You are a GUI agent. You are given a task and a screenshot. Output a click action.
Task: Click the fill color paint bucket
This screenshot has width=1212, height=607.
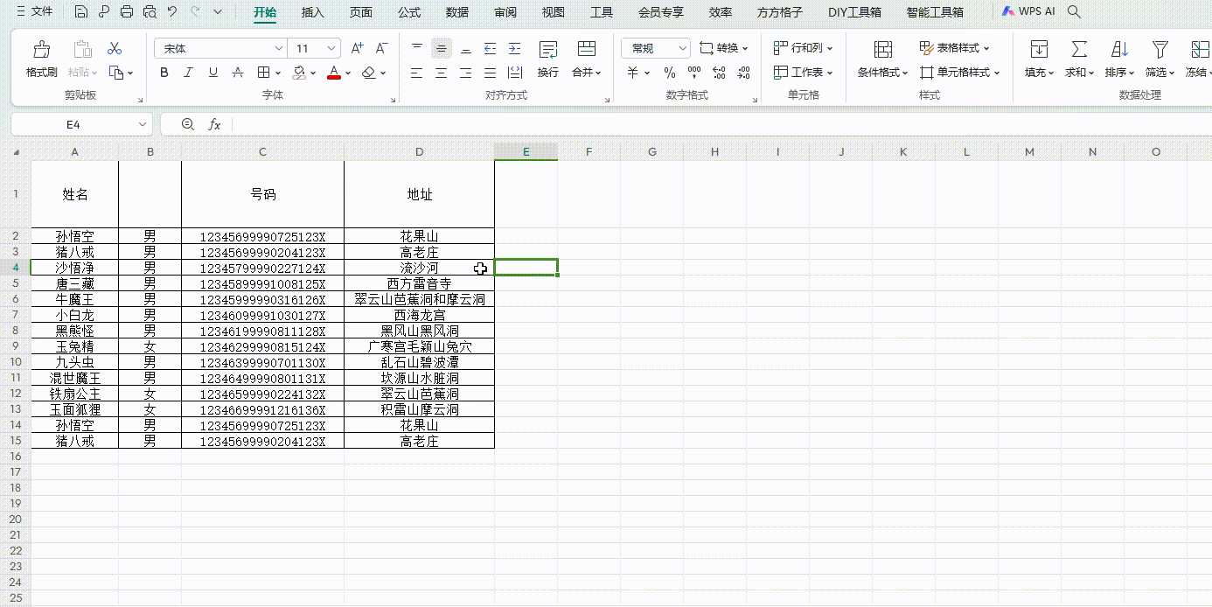(x=299, y=73)
